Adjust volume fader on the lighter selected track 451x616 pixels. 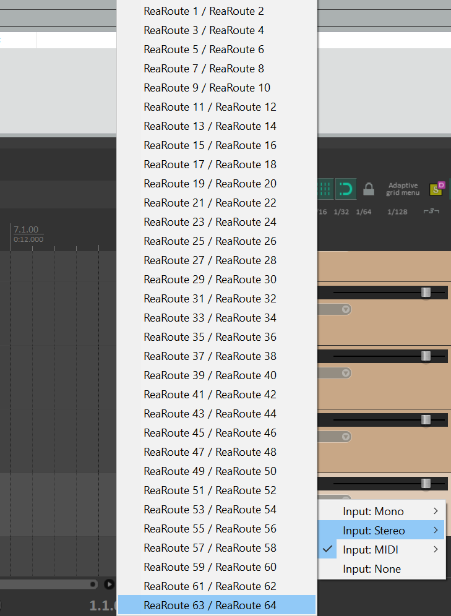pyautogui.click(x=426, y=483)
